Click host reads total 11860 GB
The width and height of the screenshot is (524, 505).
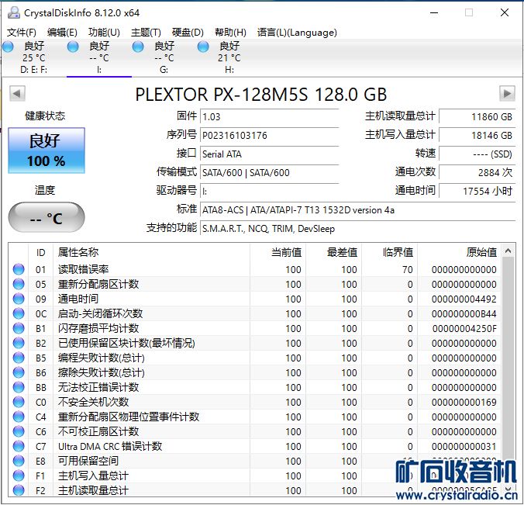tap(477, 116)
